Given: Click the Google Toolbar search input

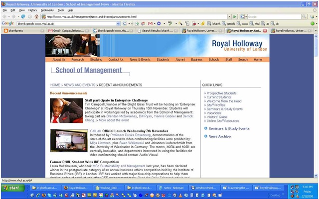Looking at the screenshot, I should [67, 24].
